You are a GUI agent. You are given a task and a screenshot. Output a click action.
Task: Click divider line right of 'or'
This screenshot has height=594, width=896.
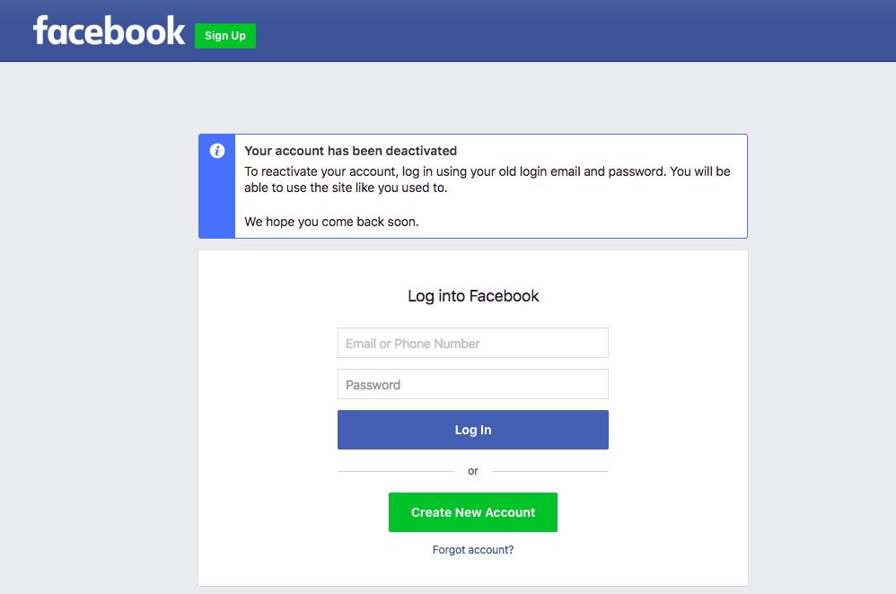click(549, 471)
